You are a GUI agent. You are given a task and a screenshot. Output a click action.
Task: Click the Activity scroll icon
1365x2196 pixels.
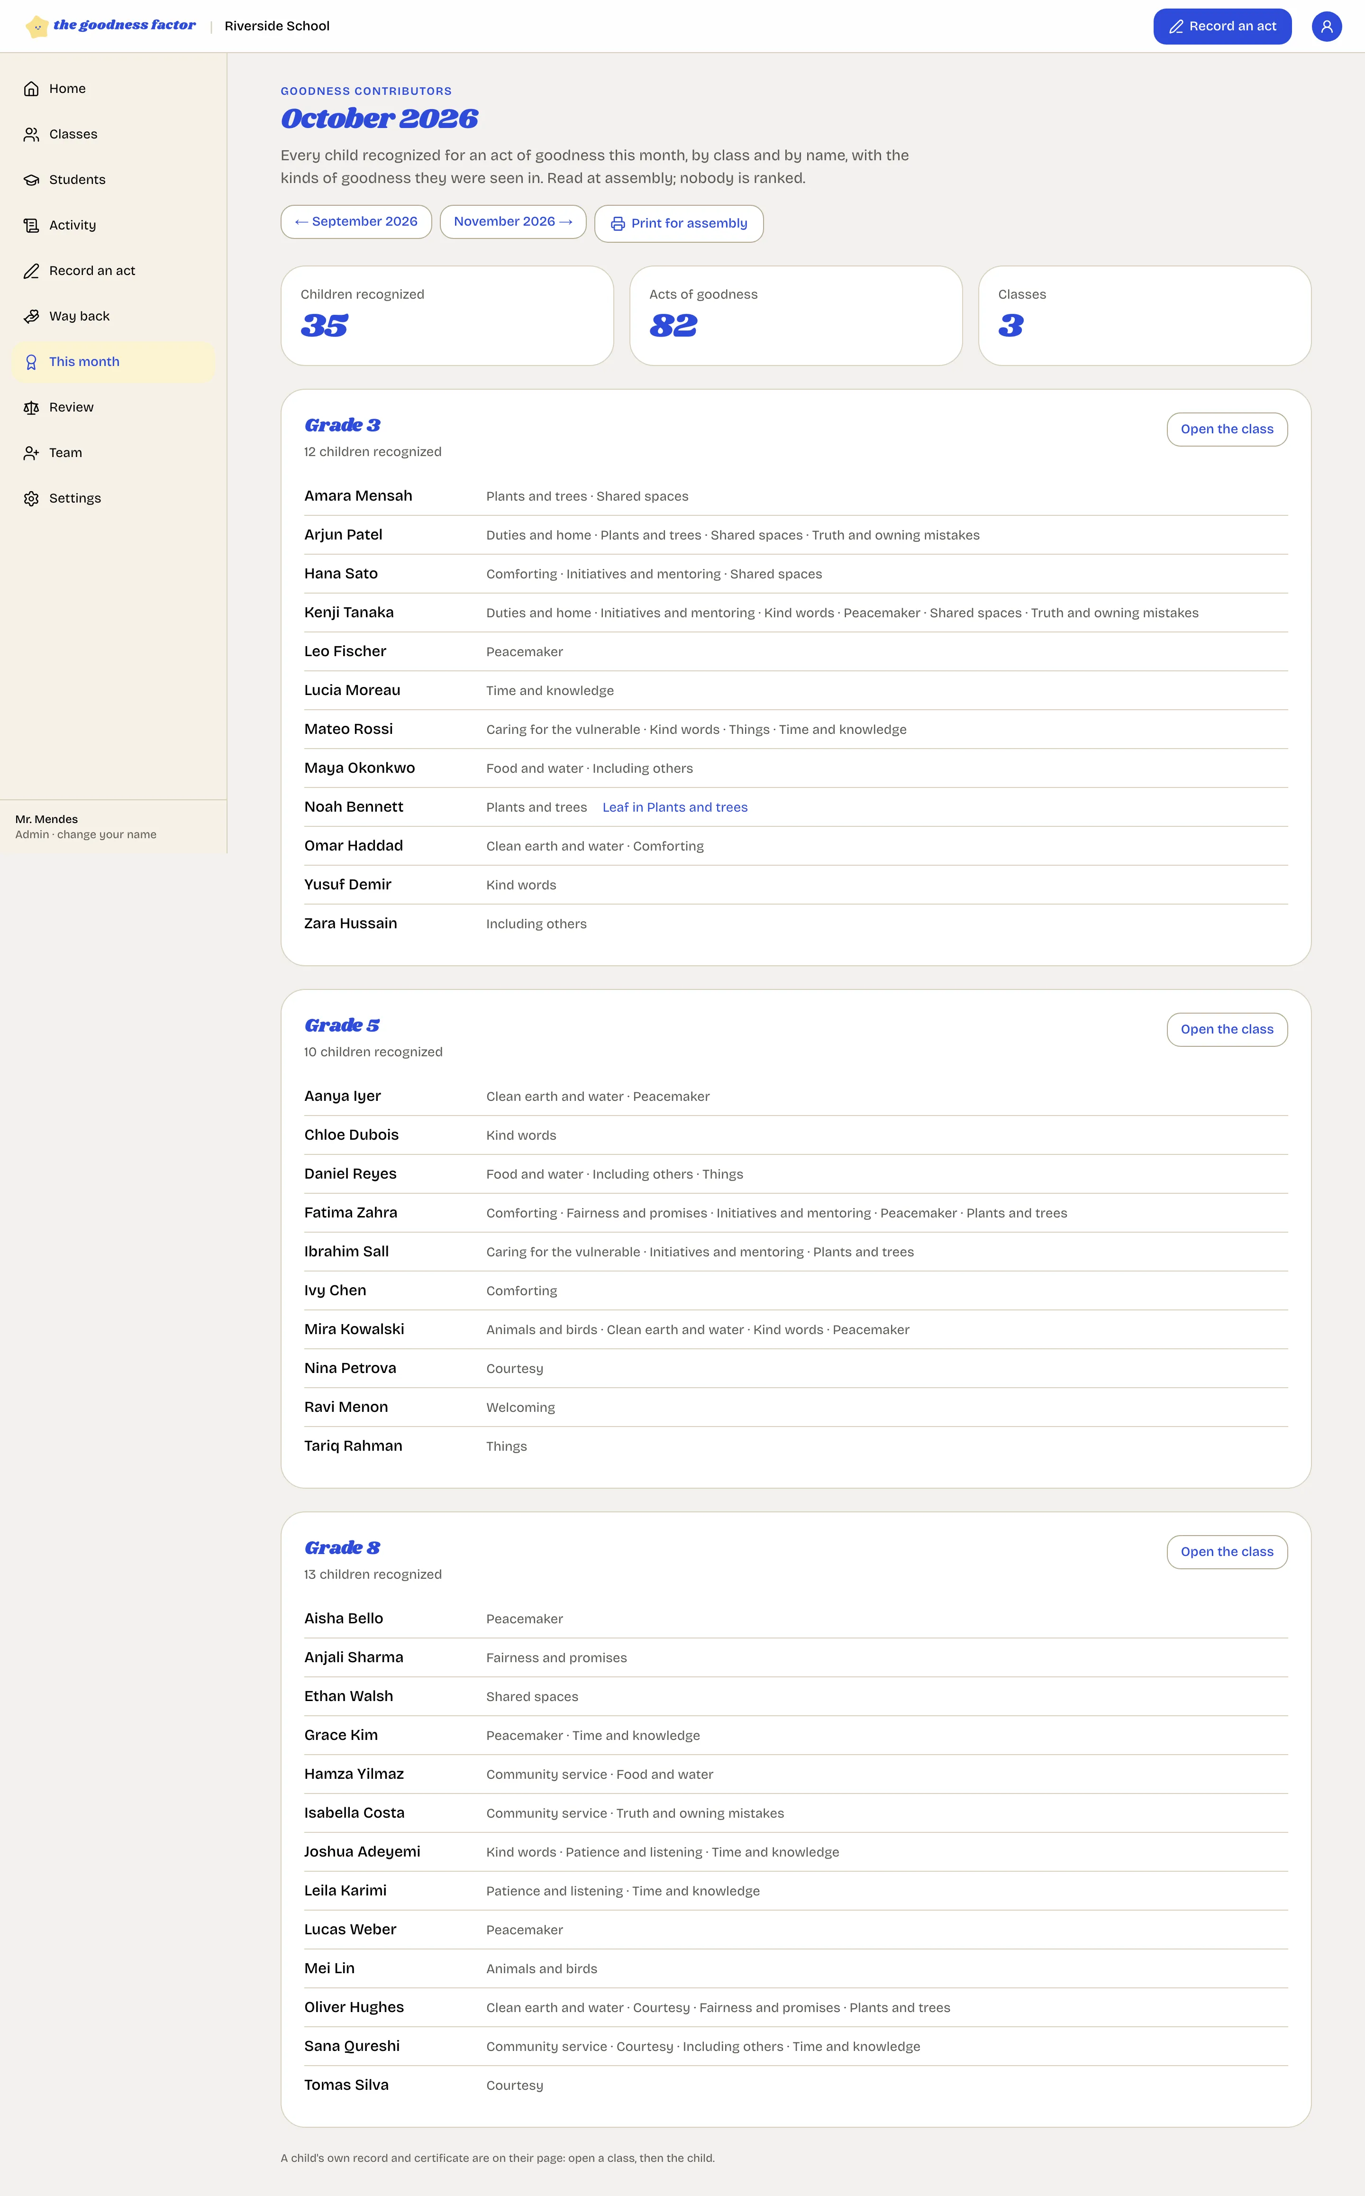point(32,226)
